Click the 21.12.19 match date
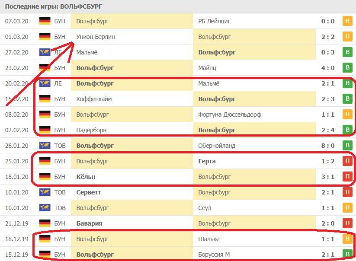 [17, 223]
